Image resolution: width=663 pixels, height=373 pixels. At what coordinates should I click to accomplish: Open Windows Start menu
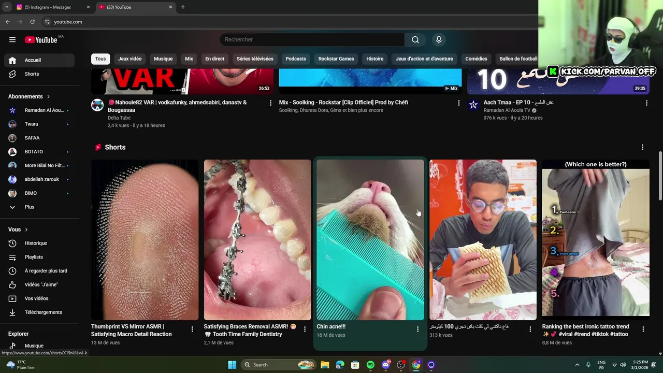pos(232,365)
